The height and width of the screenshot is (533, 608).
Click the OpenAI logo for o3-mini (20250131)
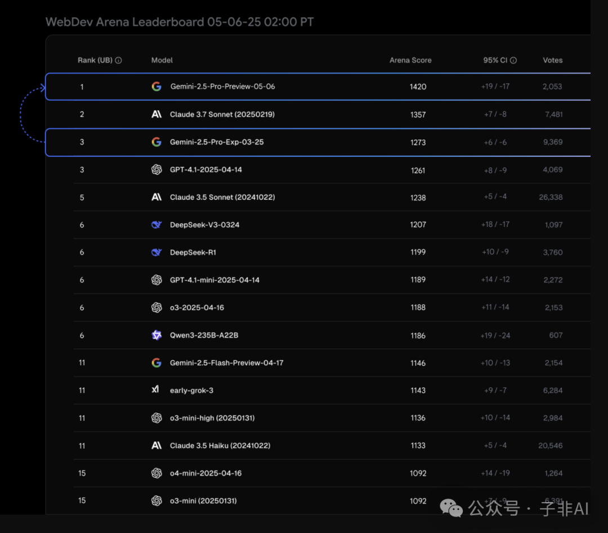[x=157, y=501]
